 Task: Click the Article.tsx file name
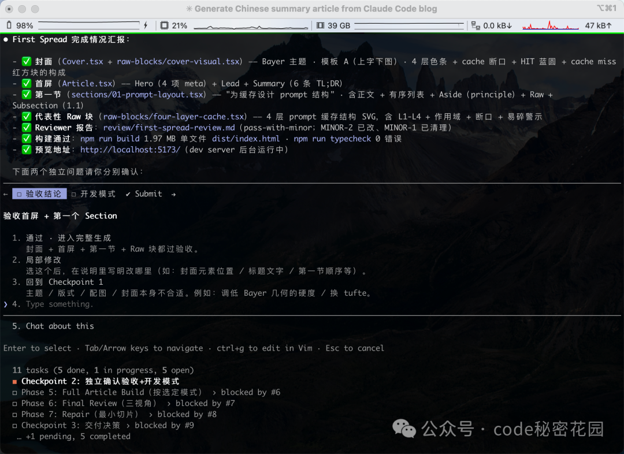pyautogui.click(x=87, y=84)
